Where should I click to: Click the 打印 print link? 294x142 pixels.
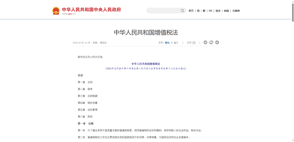click(x=189, y=43)
